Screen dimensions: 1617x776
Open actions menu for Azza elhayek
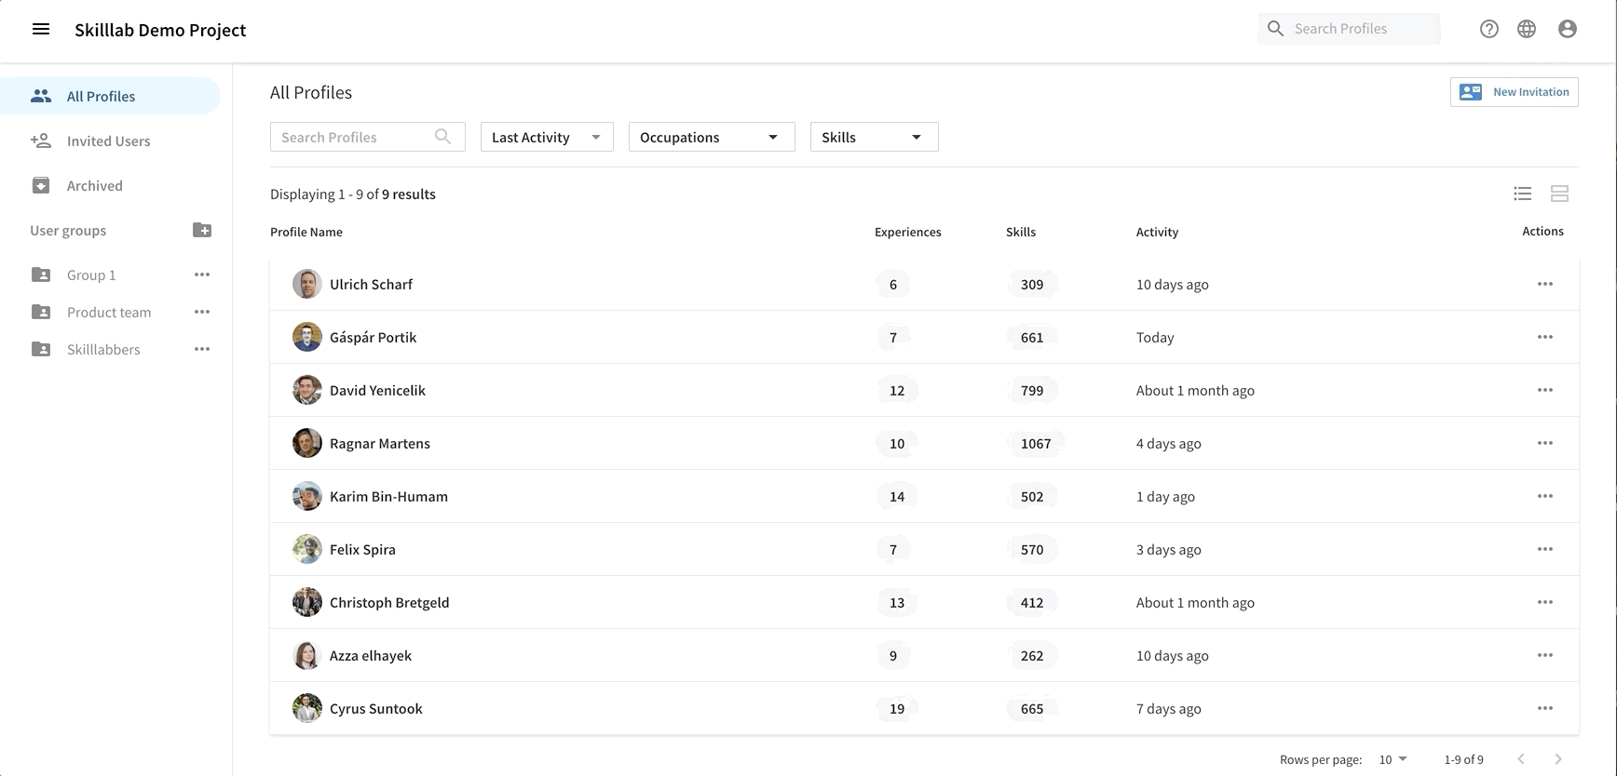click(1545, 655)
